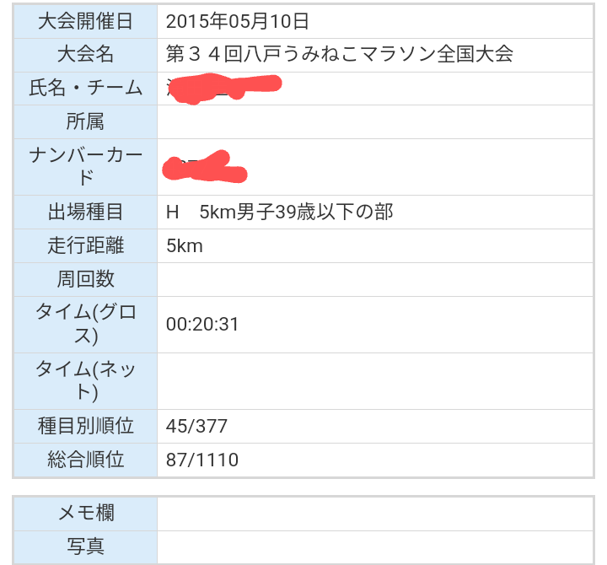Image resolution: width=607 pixels, height=565 pixels.
Task: Click the empty 所属 value cell
Action: [375, 122]
